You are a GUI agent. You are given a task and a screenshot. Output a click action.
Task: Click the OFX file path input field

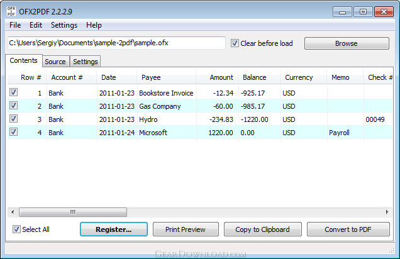tap(116, 43)
